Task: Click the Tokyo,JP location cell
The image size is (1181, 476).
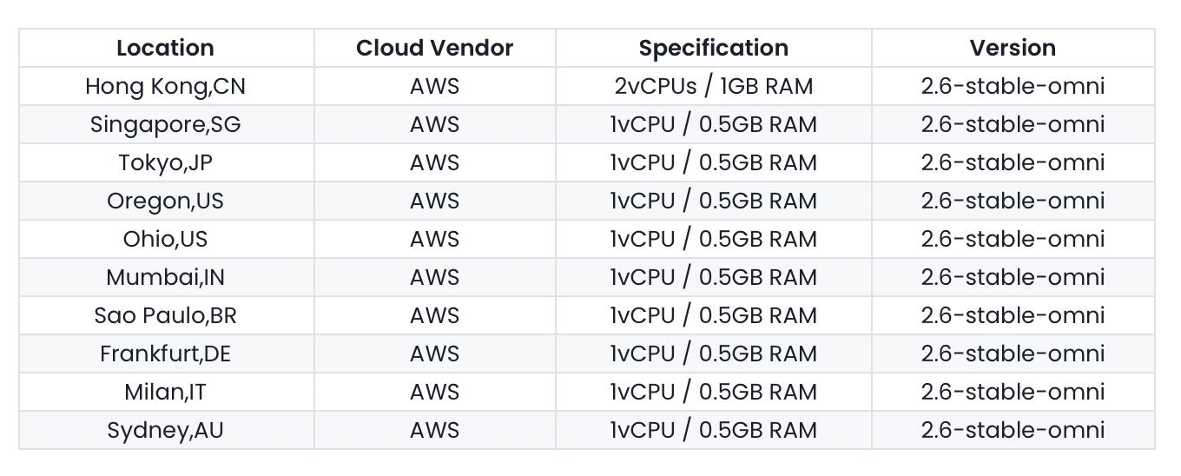Action: [x=165, y=162]
